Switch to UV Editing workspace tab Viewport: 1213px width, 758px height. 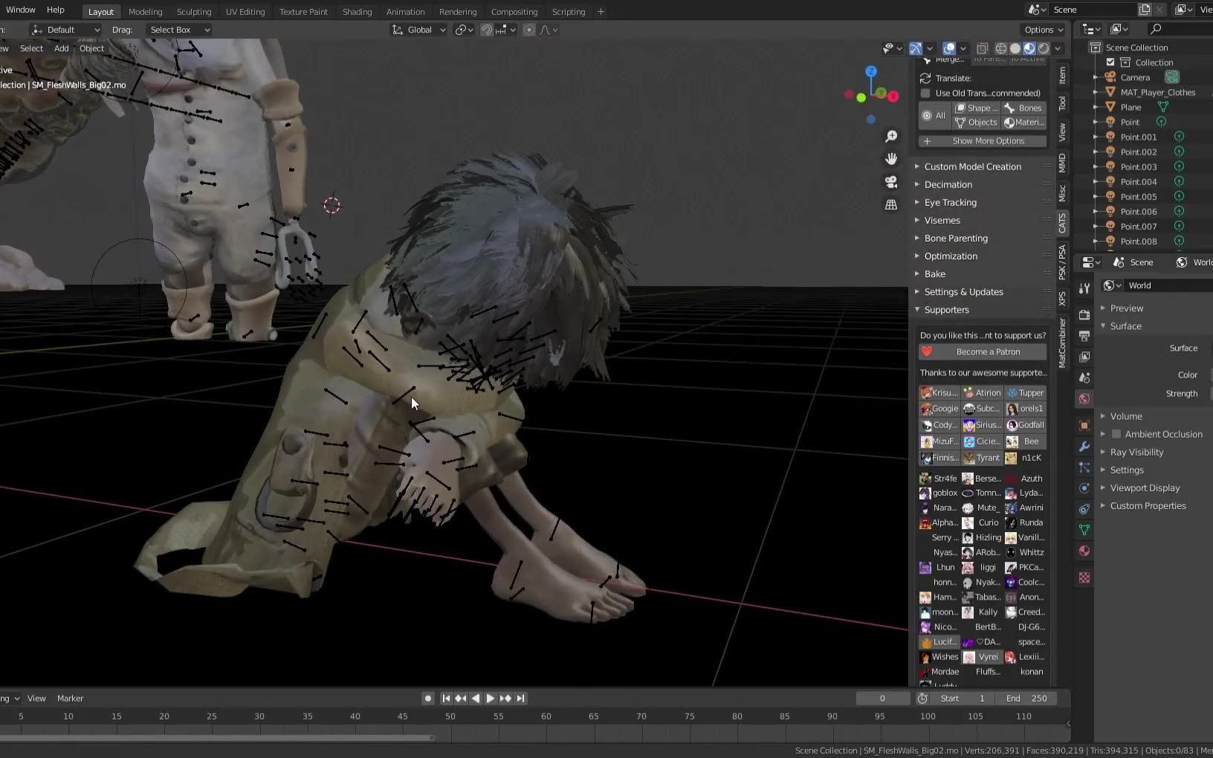pyautogui.click(x=245, y=12)
